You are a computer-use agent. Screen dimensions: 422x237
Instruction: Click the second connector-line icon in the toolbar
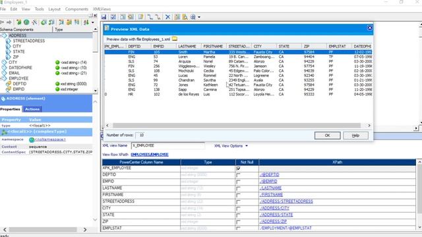click(158, 17)
